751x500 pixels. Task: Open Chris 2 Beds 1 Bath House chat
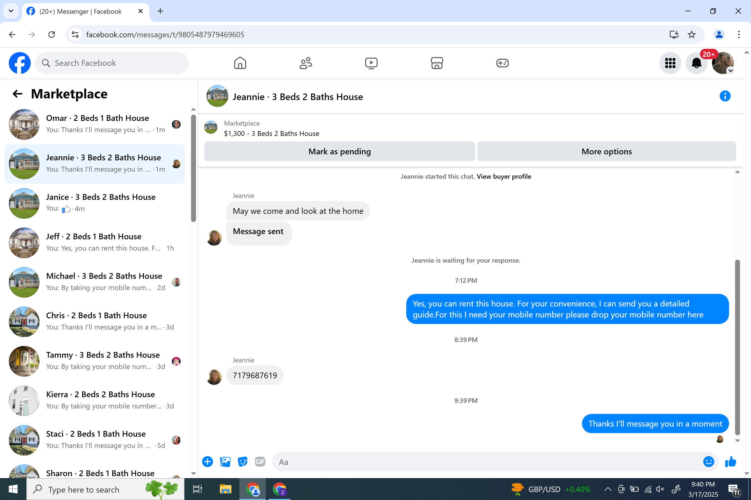95,322
